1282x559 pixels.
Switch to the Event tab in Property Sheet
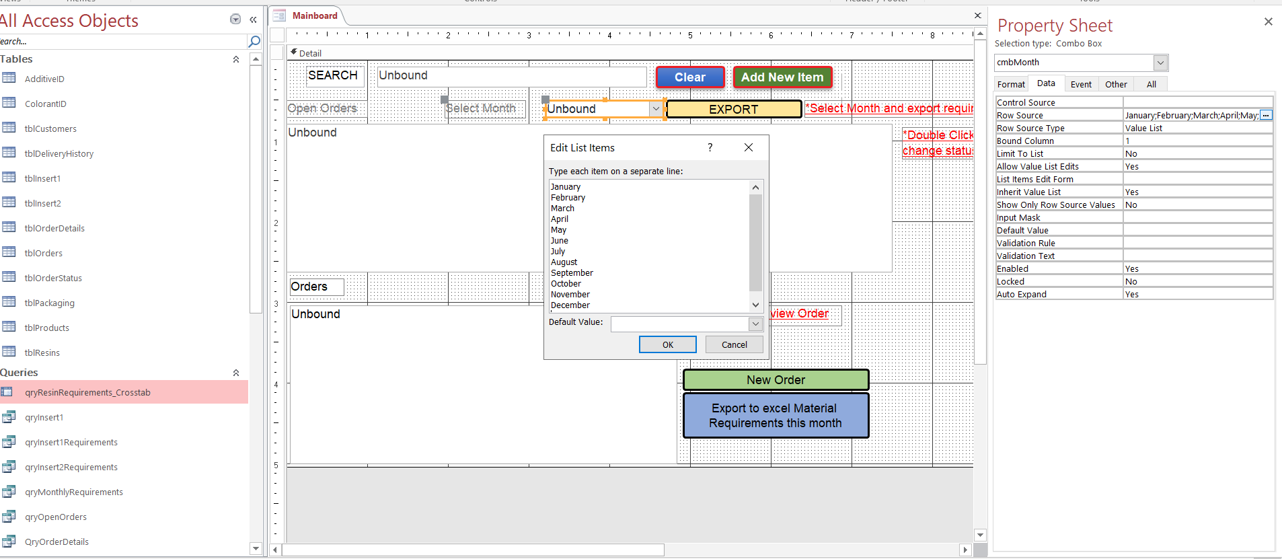pos(1081,84)
